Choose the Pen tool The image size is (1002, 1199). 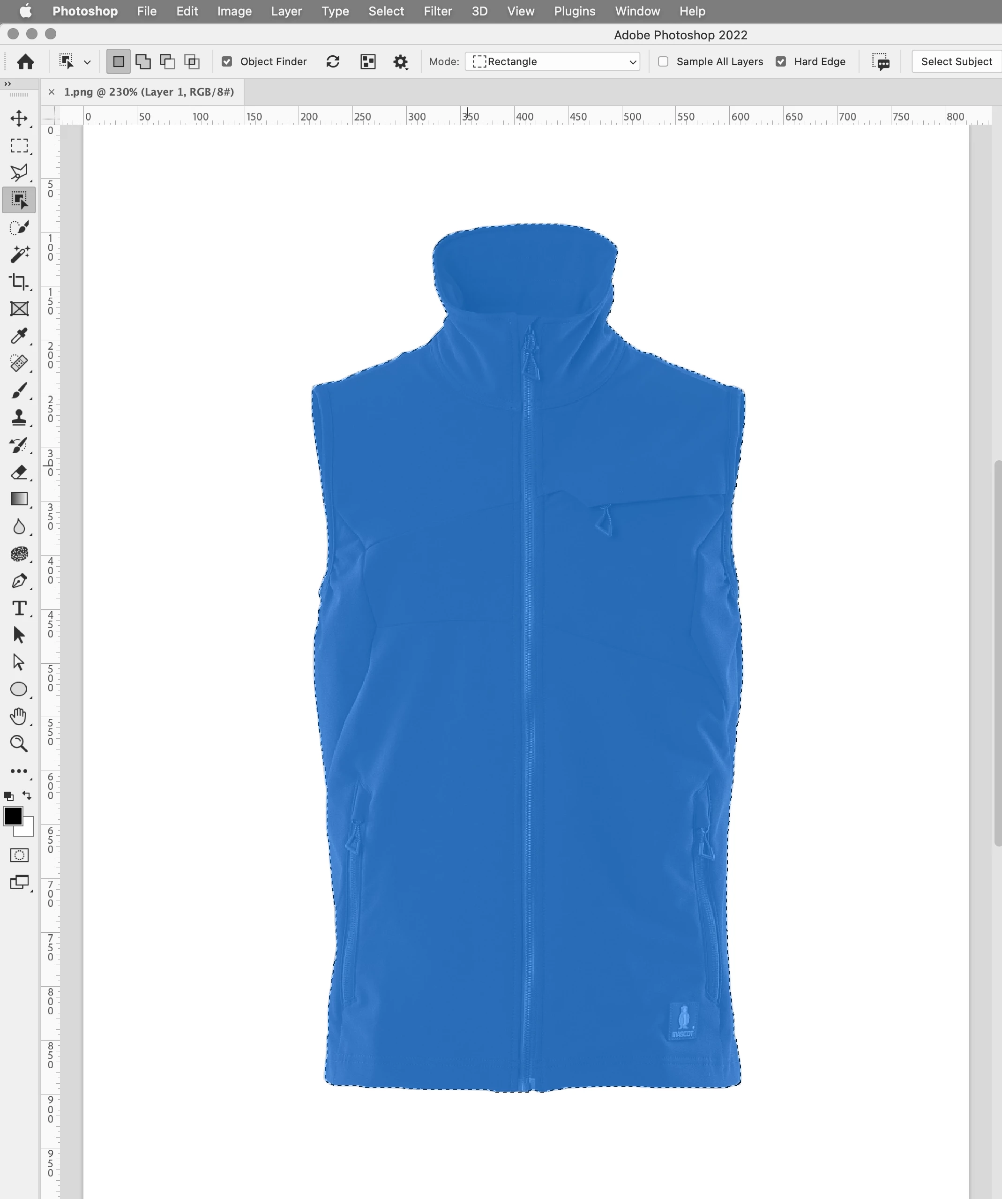(x=19, y=581)
